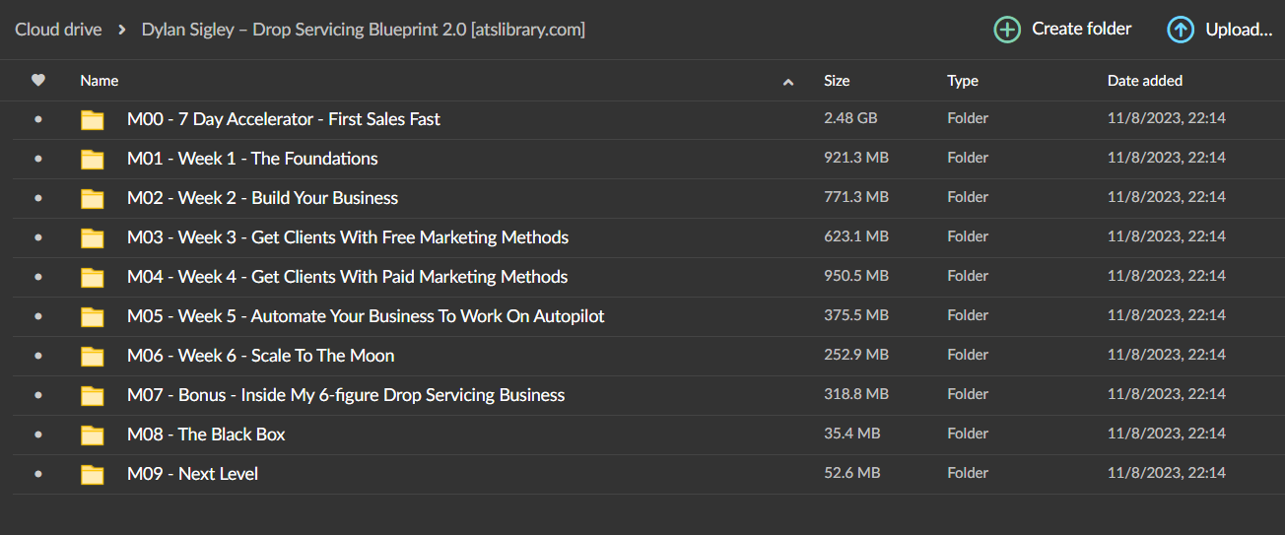Image resolution: width=1285 pixels, height=535 pixels.
Task: Open M08 - The Black Box folder name
Action: pyautogui.click(x=206, y=435)
